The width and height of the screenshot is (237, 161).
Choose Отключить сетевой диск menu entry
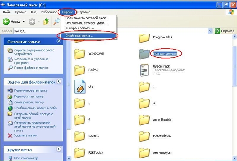(88, 23)
